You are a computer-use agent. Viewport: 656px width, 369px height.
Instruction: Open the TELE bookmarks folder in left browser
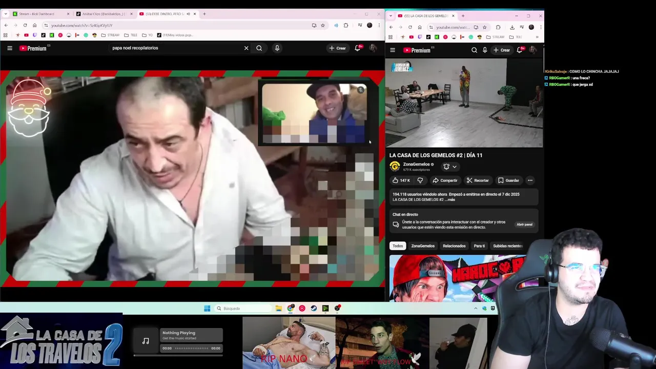click(x=131, y=35)
